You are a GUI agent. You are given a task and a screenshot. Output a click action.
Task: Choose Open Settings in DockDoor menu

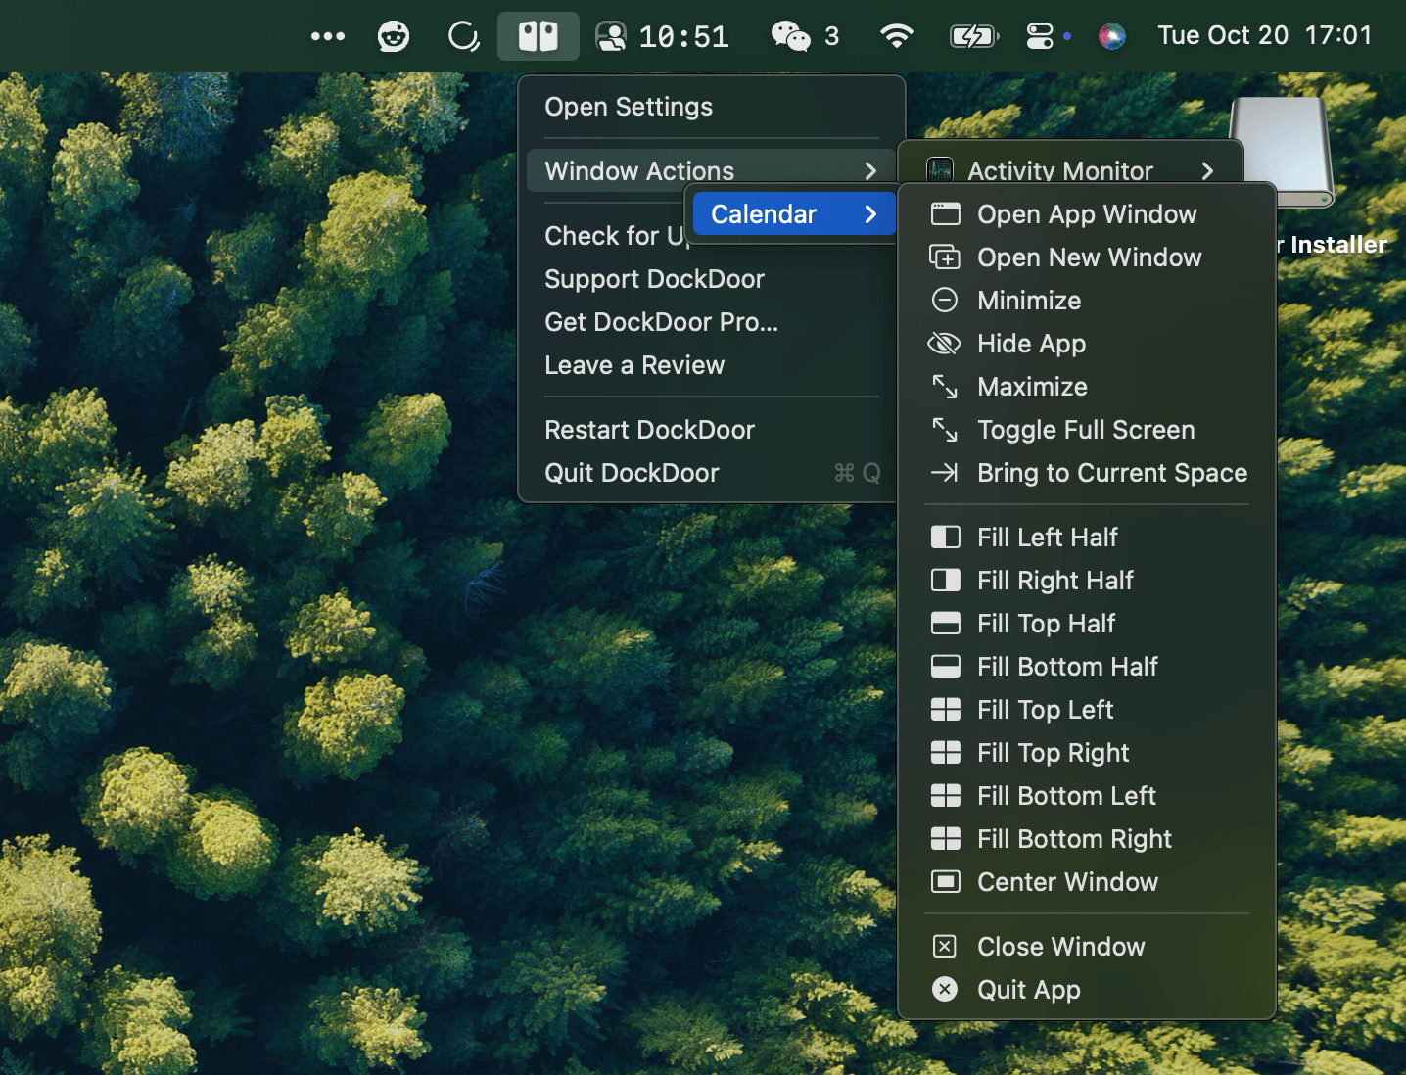point(712,107)
